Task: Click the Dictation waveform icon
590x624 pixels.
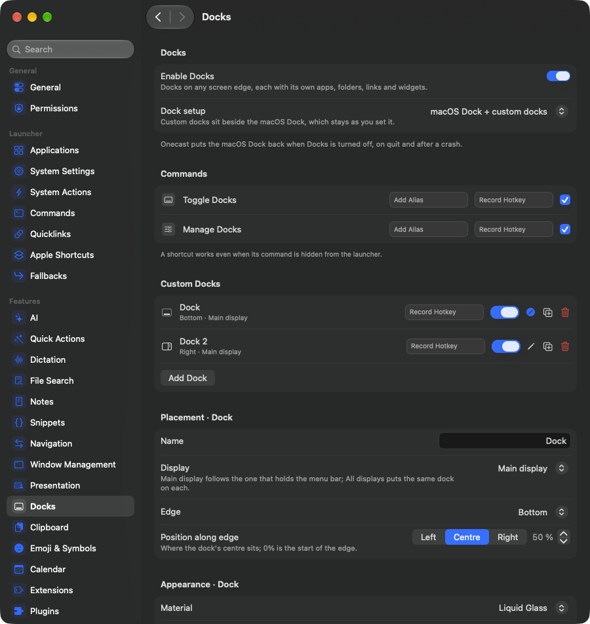Action: click(x=19, y=359)
